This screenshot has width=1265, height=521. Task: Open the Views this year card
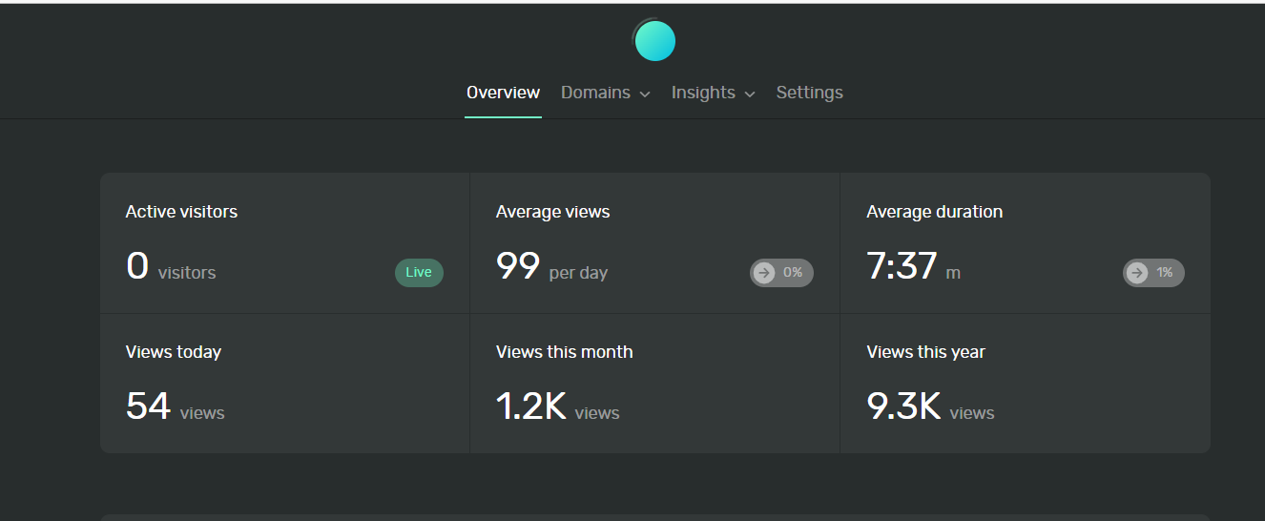coord(1026,384)
